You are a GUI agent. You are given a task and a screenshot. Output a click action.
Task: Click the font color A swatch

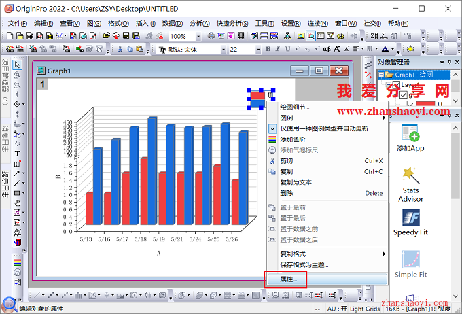(x=385, y=49)
